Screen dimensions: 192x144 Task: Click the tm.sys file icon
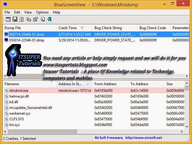click(x=6, y=125)
